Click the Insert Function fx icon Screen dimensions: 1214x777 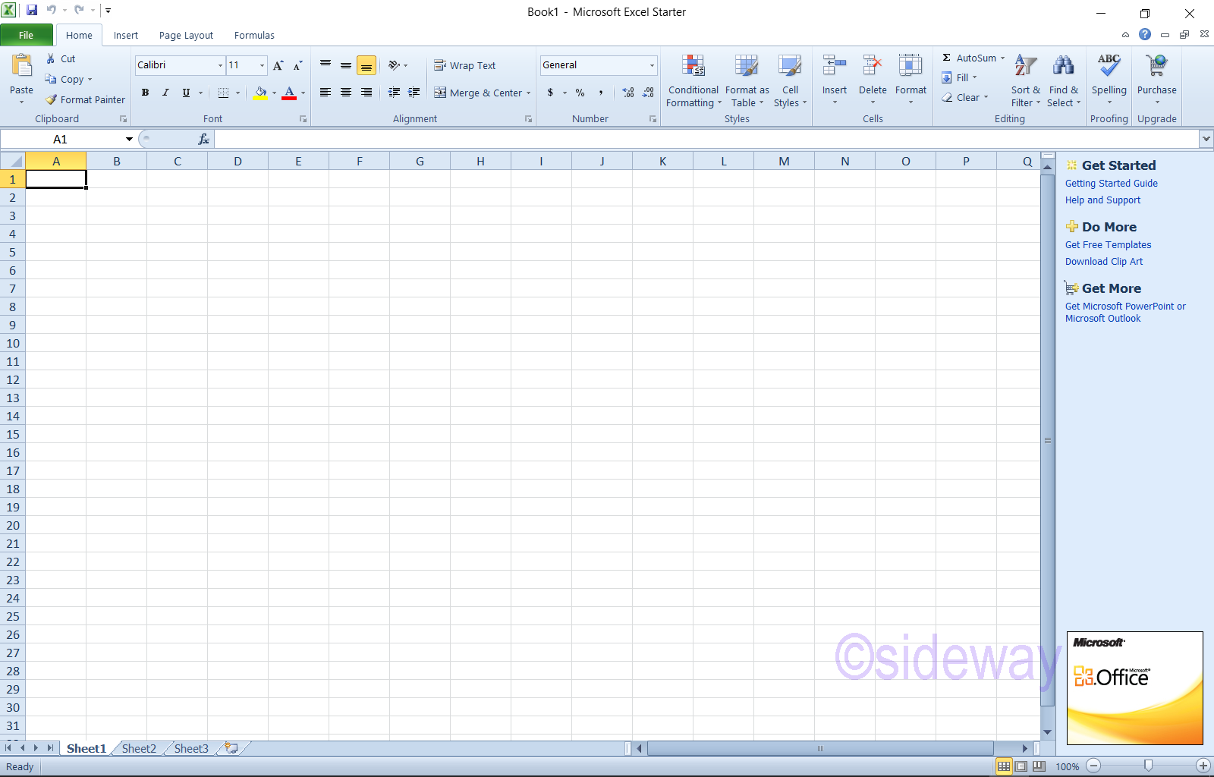203,139
